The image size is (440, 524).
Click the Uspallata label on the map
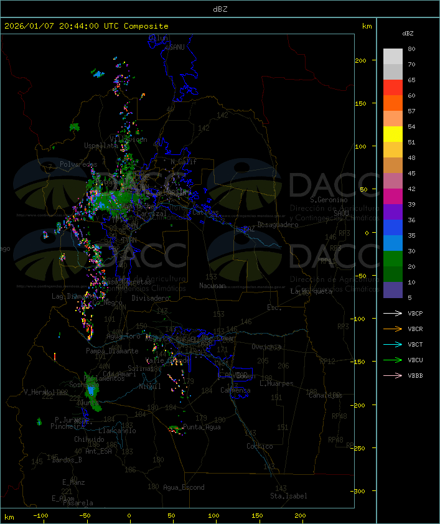pos(101,146)
